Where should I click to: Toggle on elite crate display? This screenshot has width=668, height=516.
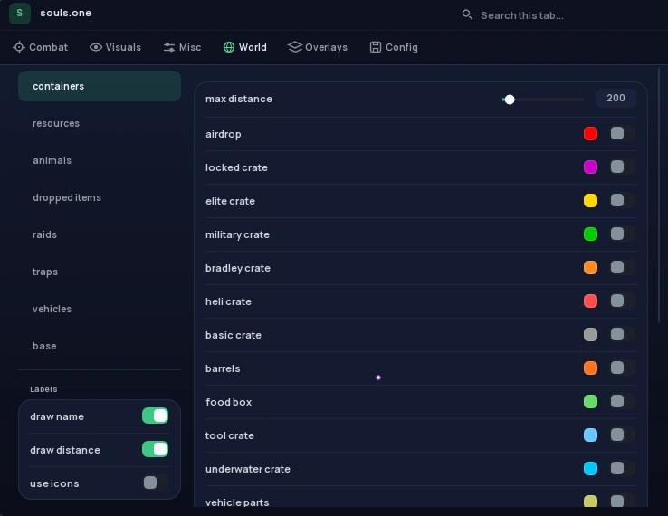tap(623, 200)
